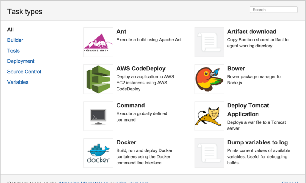Image resolution: width=306 pixels, height=183 pixels.
Task: Cancel the task selection dialog
Action: 289,182
